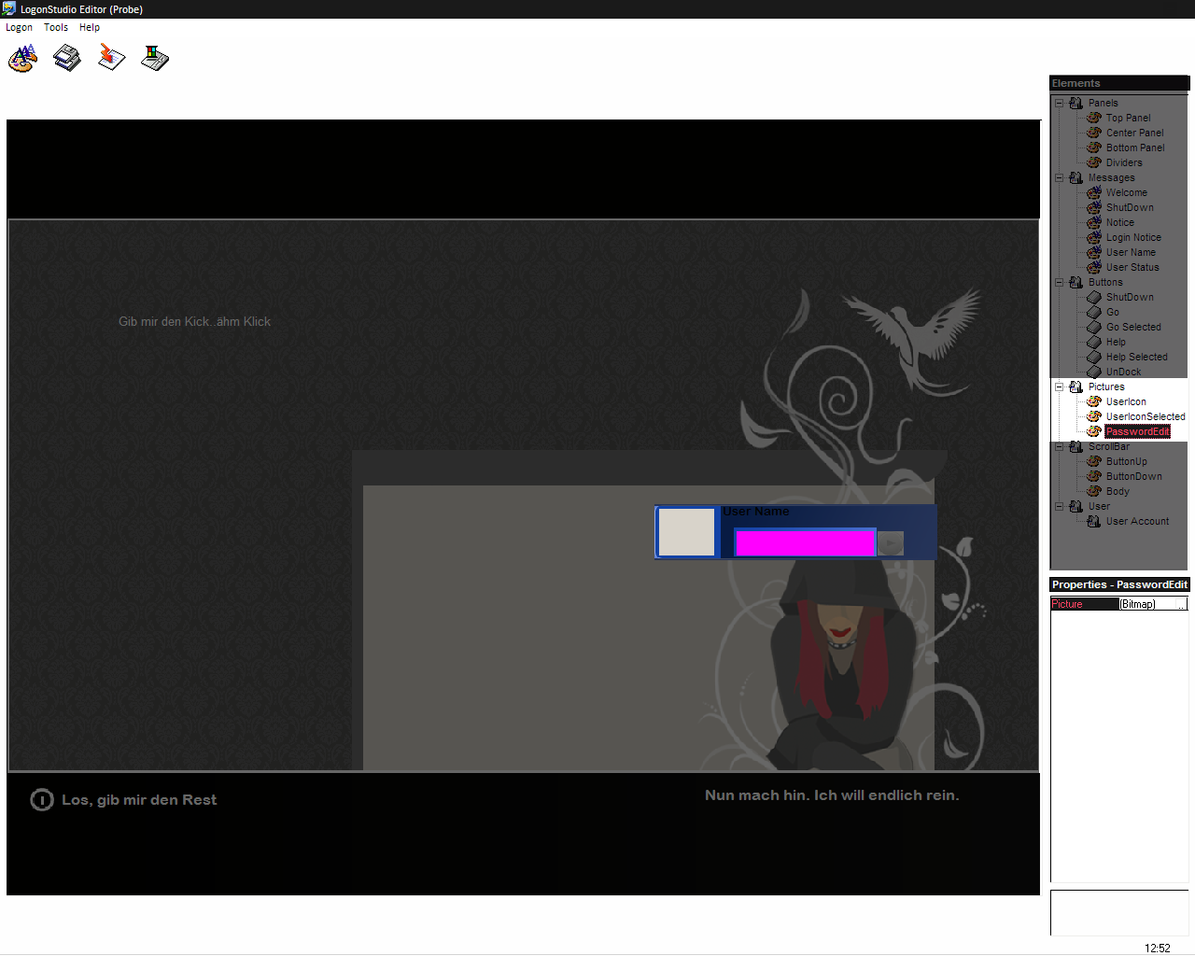Image resolution: width=1195 pixels, height=956 pixels.
Task: Click the Messages group label
Action: 1111,177
